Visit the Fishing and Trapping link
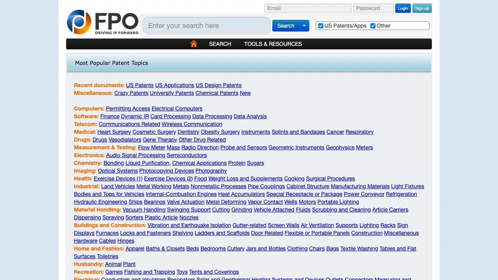 tap(149, 272)
